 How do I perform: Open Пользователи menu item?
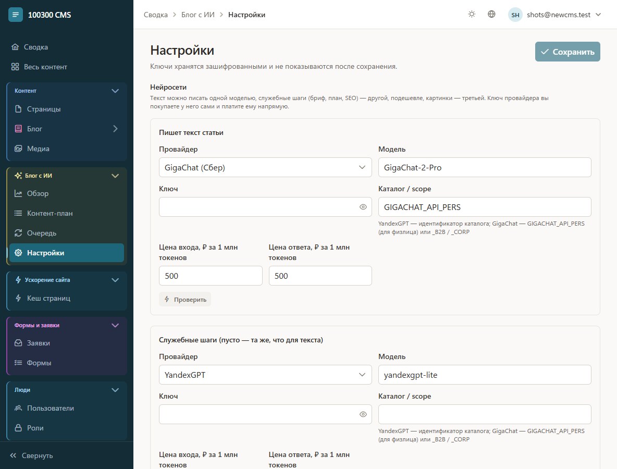coord(67,408)
